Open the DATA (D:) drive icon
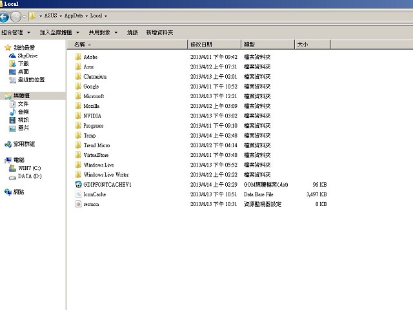The width and height of the screenshot is (413, 310). 12,177
